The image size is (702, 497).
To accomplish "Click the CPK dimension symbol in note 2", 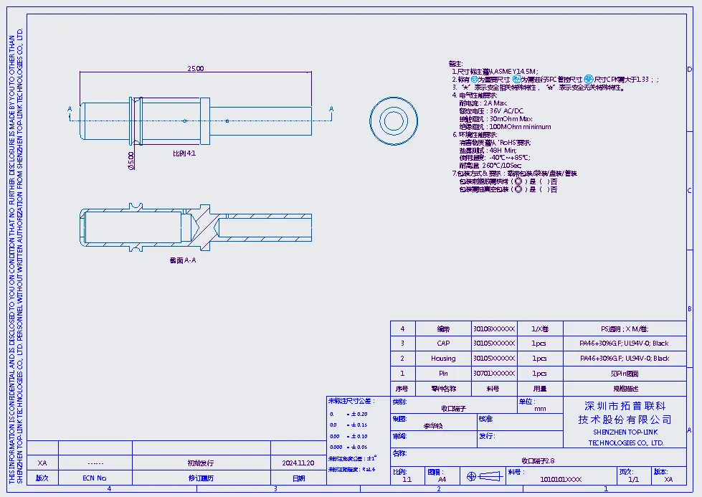I will pyautogui.click(x=589, y=79).
